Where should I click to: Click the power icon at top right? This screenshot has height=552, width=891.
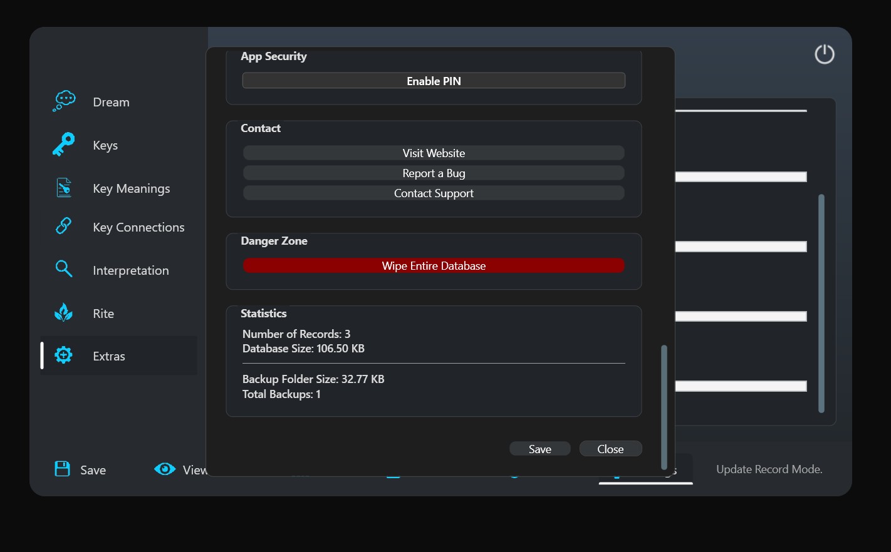(825, 54)
